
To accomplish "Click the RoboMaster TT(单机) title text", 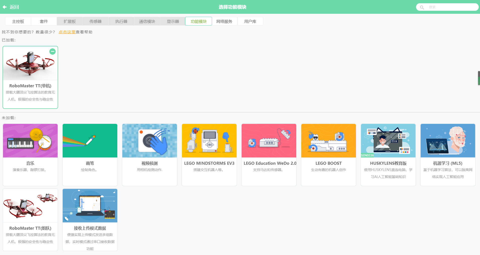I will click(x=30, y=86).
